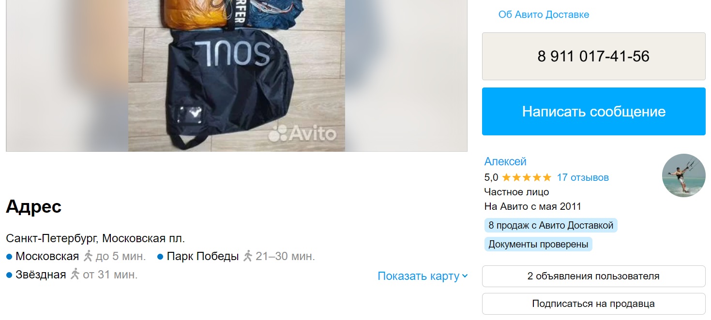Click the chevron next to Показать карту

click(x=465, y=276)
